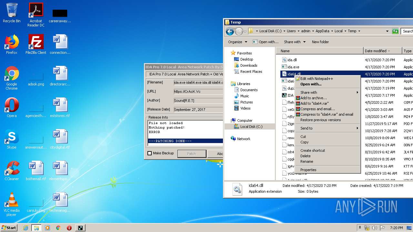
Task: Launch CCleaner desktop shortcut
Action: pos(12,170)
